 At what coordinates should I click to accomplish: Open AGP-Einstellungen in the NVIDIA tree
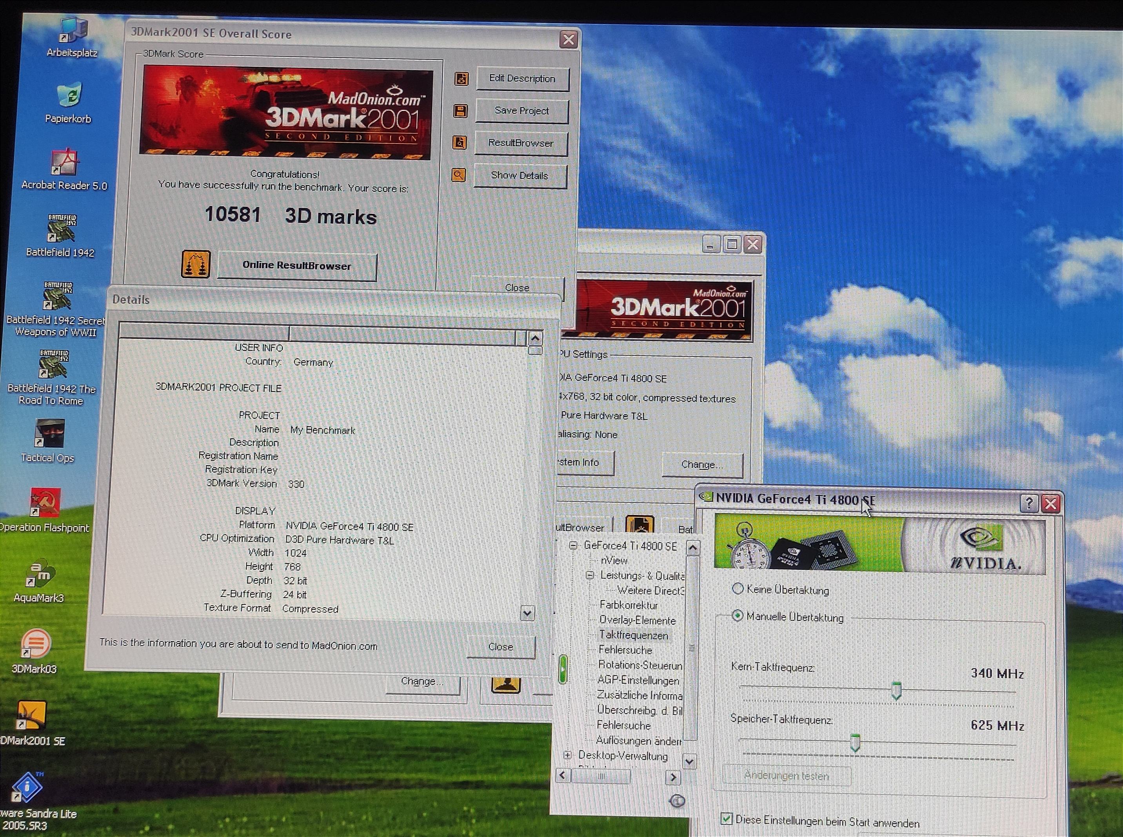(638, 680)
